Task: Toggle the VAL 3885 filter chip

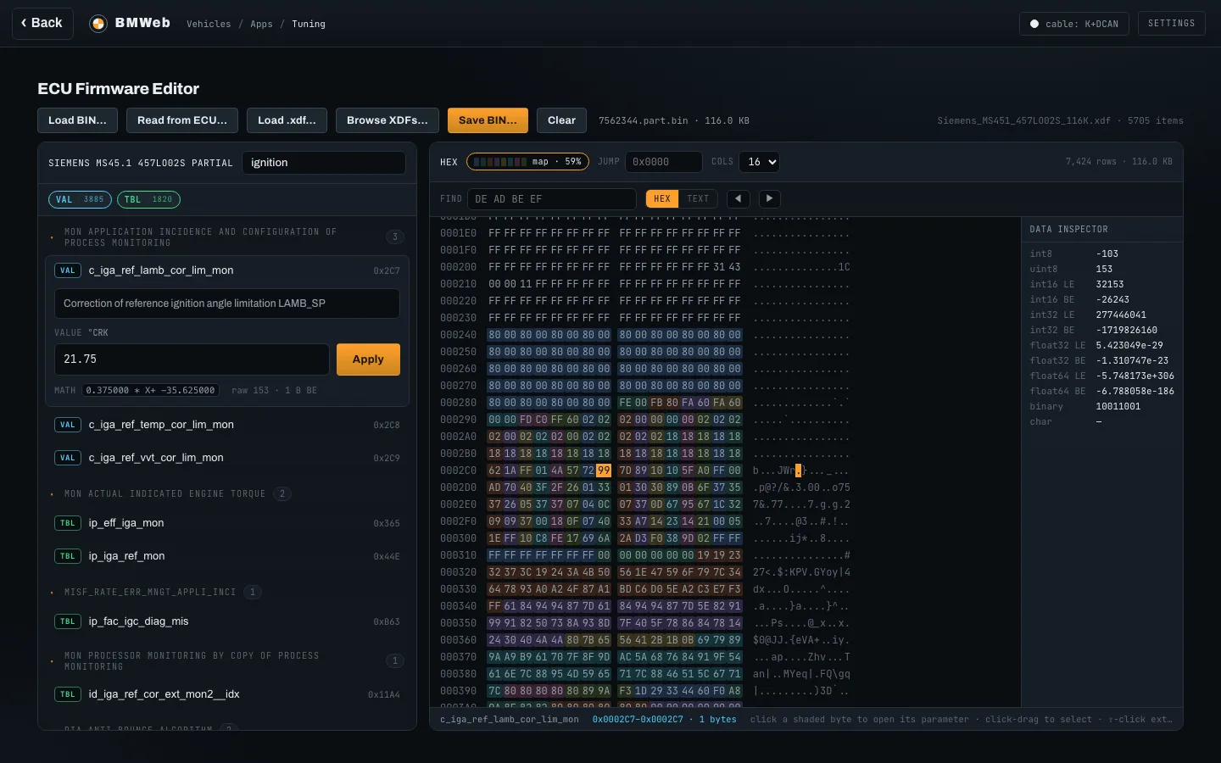Action: (x=80, y=199)
